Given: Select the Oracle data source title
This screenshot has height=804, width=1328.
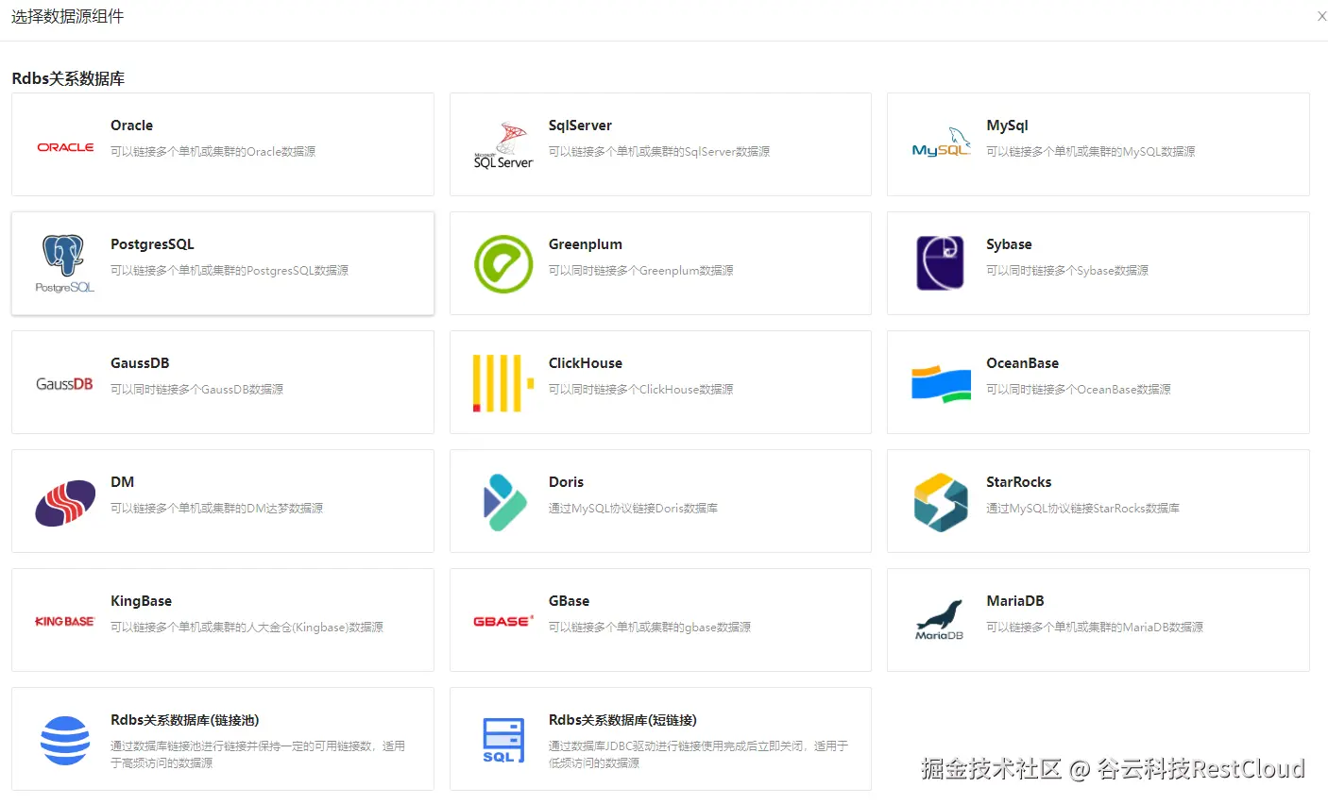Looking at the screenshot, I should (131, 126).
